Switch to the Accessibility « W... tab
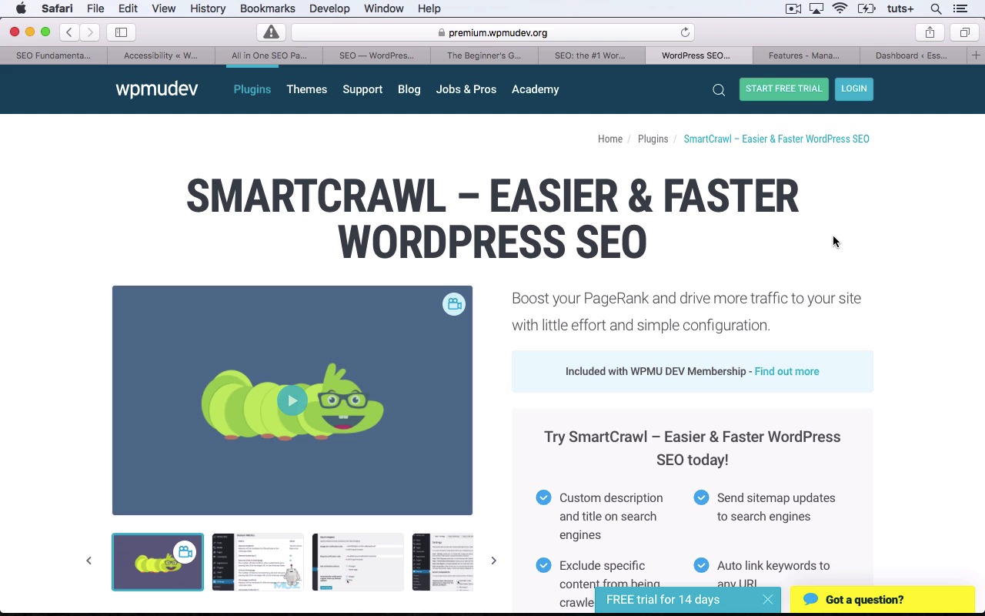 161,55
